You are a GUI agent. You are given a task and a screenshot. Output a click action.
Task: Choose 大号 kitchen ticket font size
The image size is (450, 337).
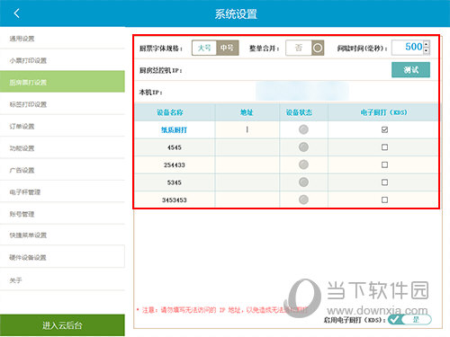tap(204, 48)
